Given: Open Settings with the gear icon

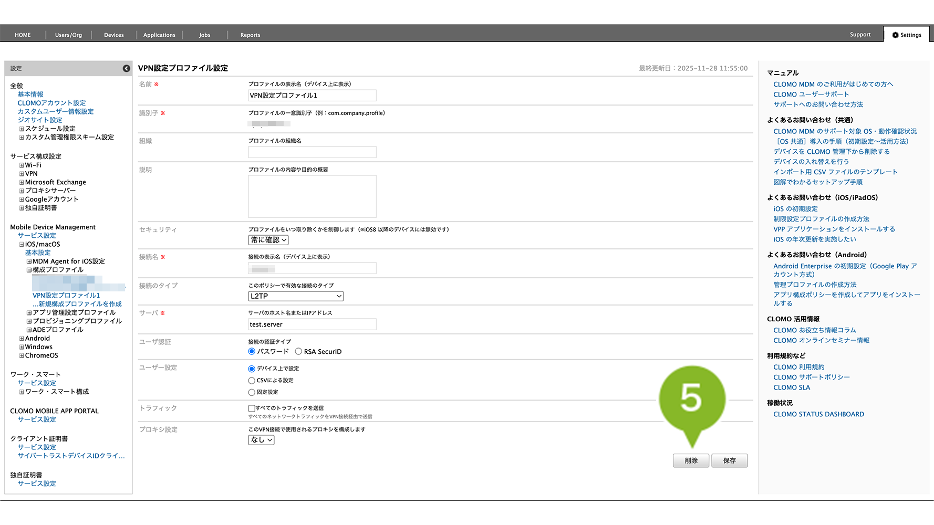Looking at the screenshot, I should tap(895, 35).
